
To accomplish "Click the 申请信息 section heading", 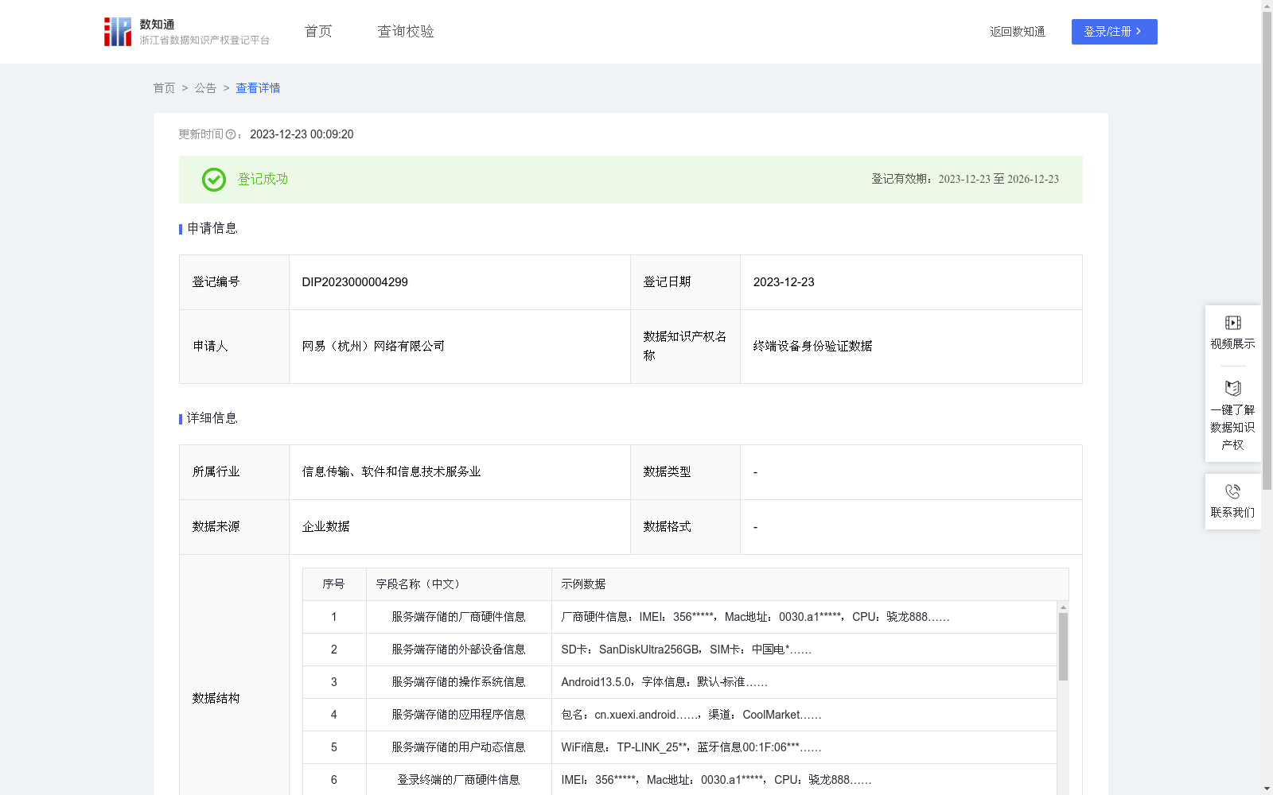I will tap(212, 229).
